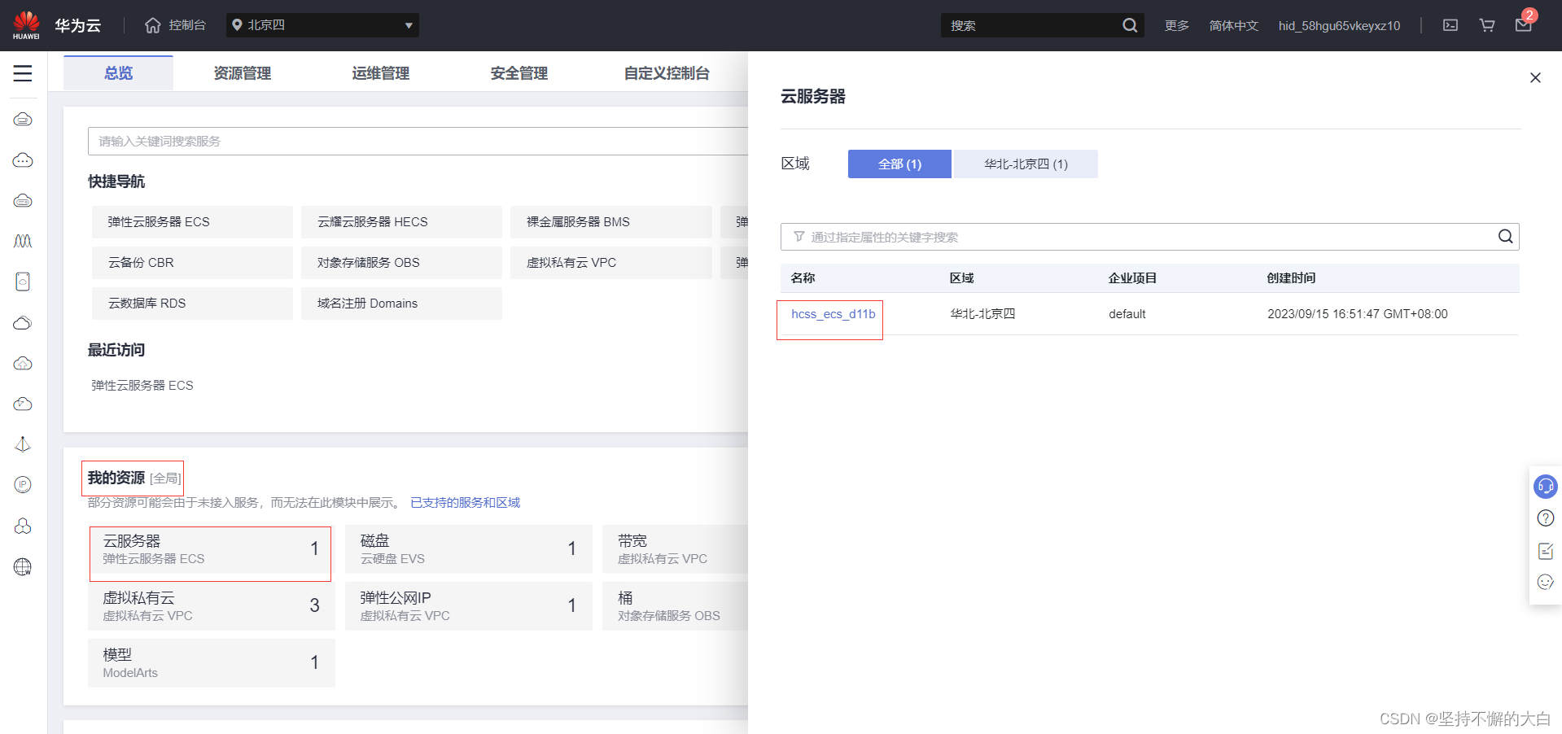Click the default enterprise project cell

pyautogui.click(x=1127, y=314)
